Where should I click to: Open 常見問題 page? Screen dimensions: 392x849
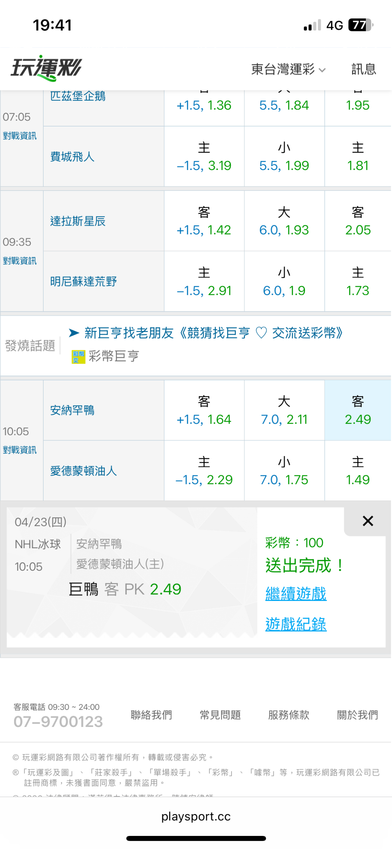click(220, 715)
